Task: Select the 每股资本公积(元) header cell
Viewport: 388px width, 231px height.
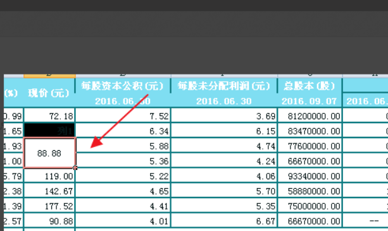Action: [x=123, y=86]
